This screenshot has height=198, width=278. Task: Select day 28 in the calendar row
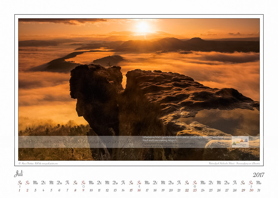click(235, 190)
